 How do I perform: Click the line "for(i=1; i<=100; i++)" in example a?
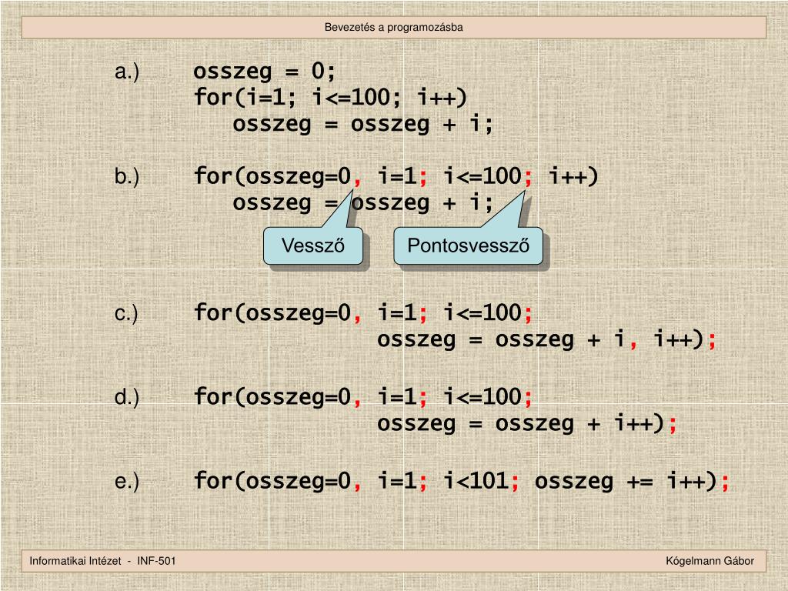[x=330, y=97]
